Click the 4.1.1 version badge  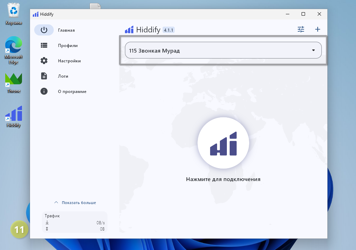click(x=169, y=30)
